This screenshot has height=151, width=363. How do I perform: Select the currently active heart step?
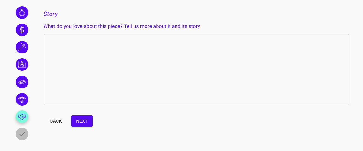[x=22, y=117]
